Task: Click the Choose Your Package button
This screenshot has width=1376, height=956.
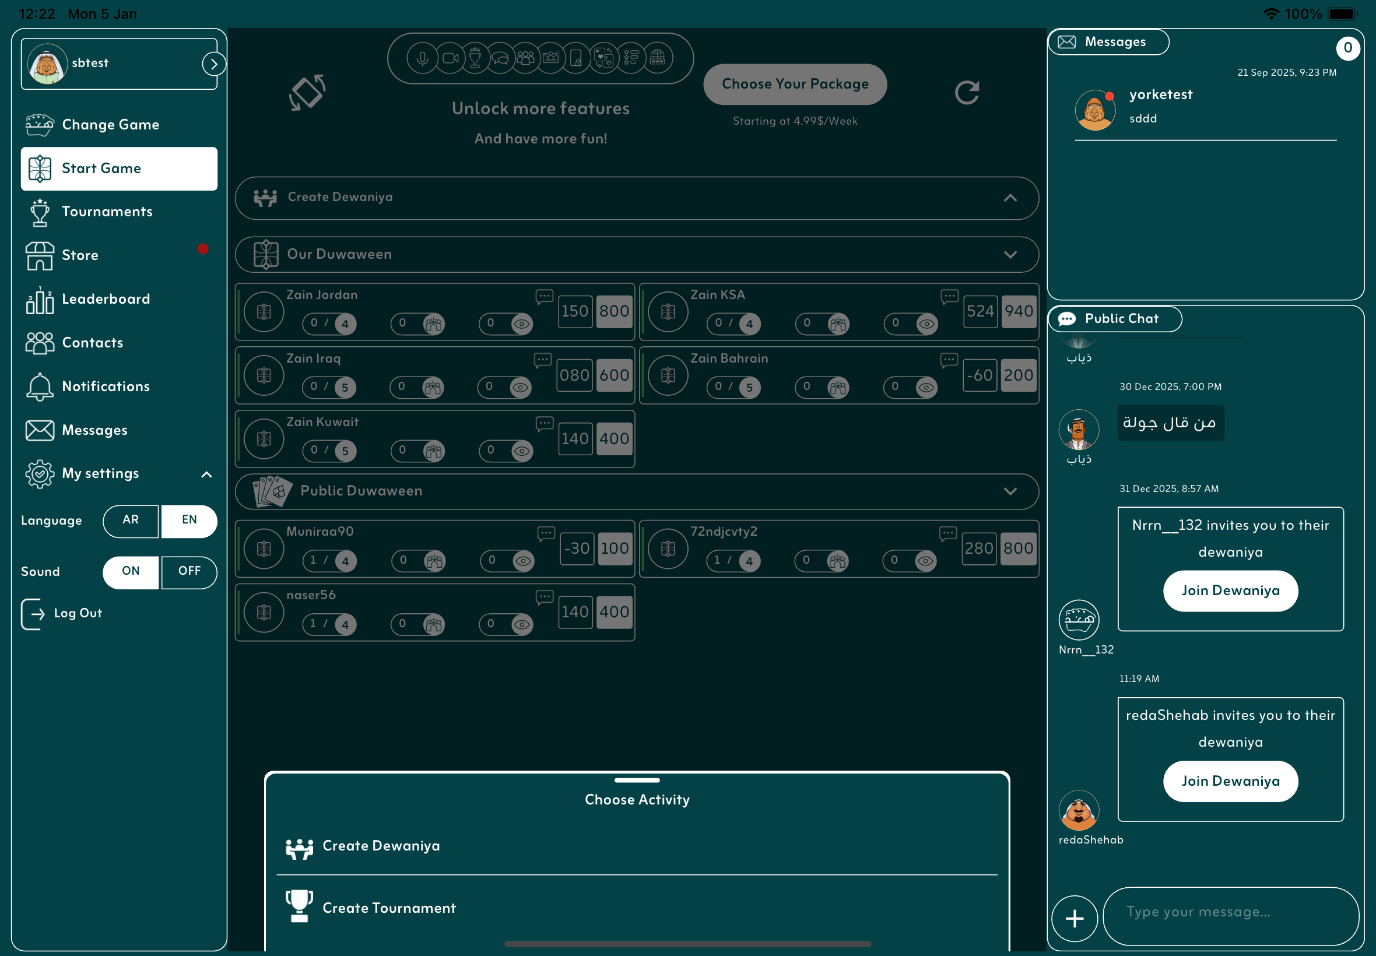Action: pyautogui.click(x=794, y=84)
